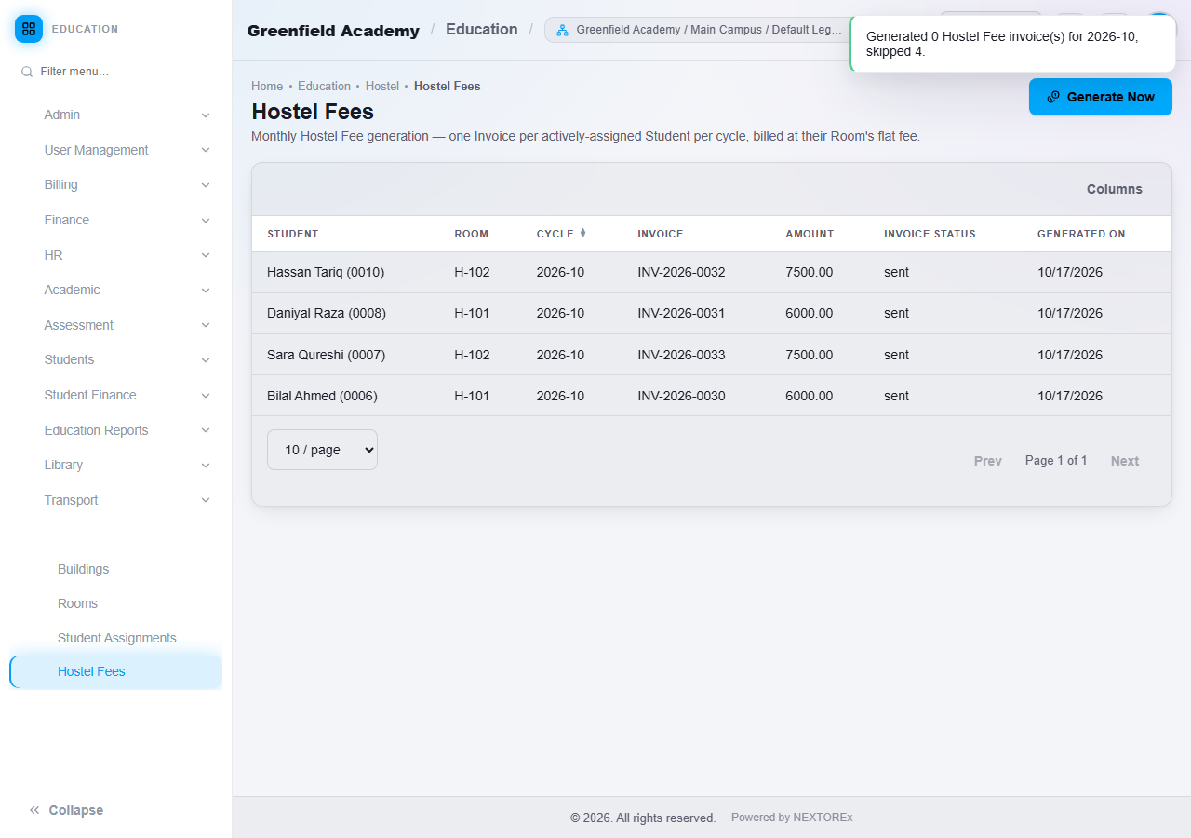1191x838 pixels.
Task: Click the Generate Now button
Action: 1101,97
